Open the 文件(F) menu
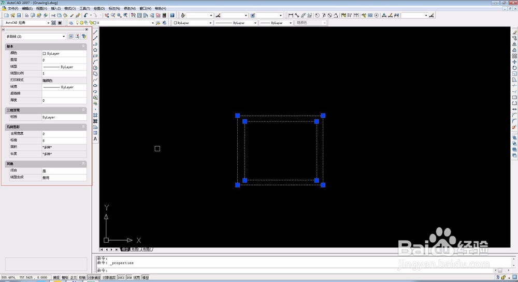 pos(13,8)
